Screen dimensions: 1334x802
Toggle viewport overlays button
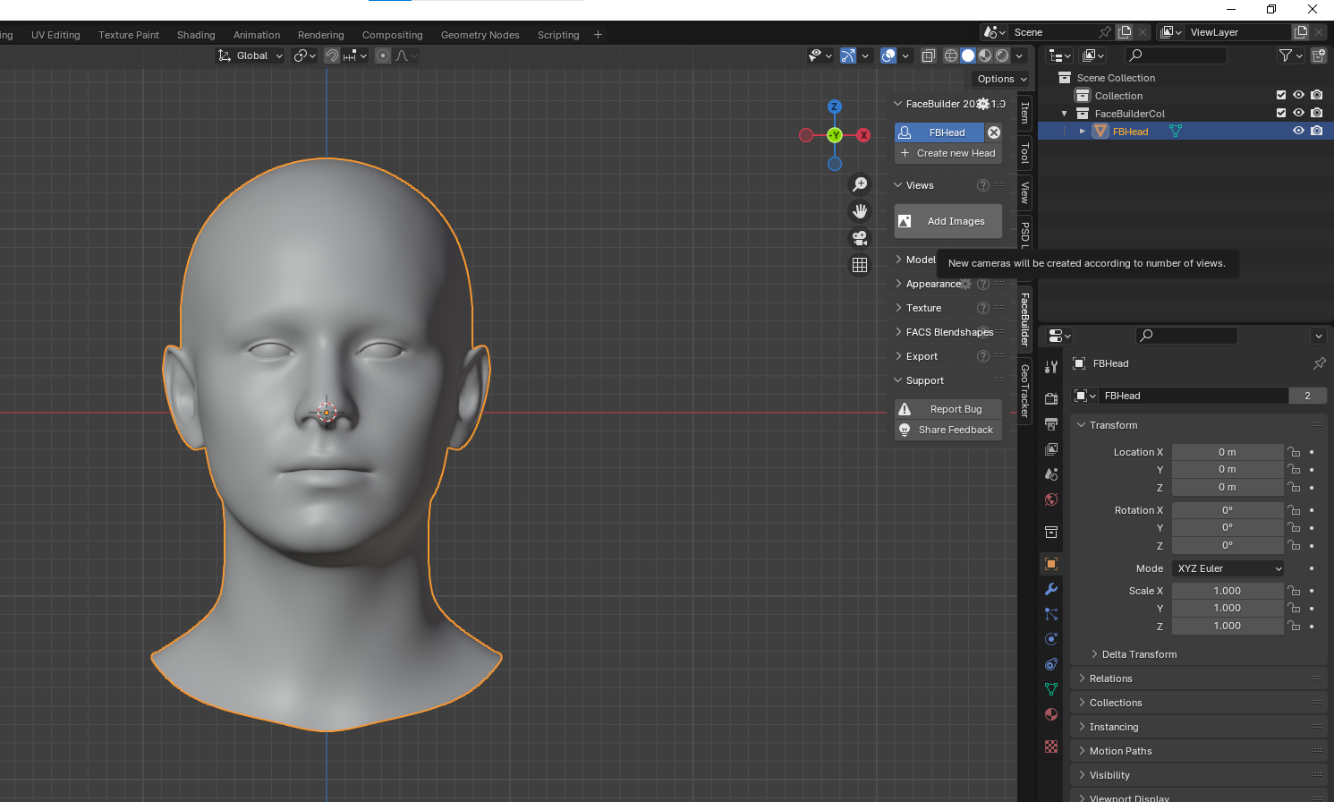tap(888, 55)
